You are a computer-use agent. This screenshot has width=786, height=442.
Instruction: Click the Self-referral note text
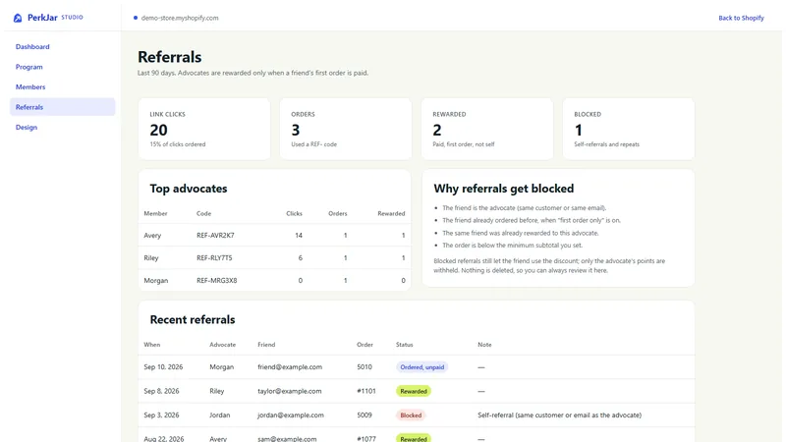click(559, 414)
